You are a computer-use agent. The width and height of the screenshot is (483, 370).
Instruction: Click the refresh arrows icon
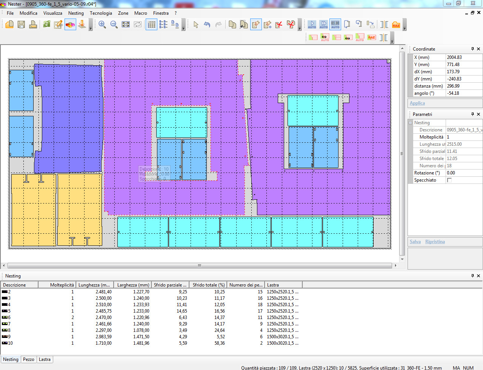pos(137,25)
